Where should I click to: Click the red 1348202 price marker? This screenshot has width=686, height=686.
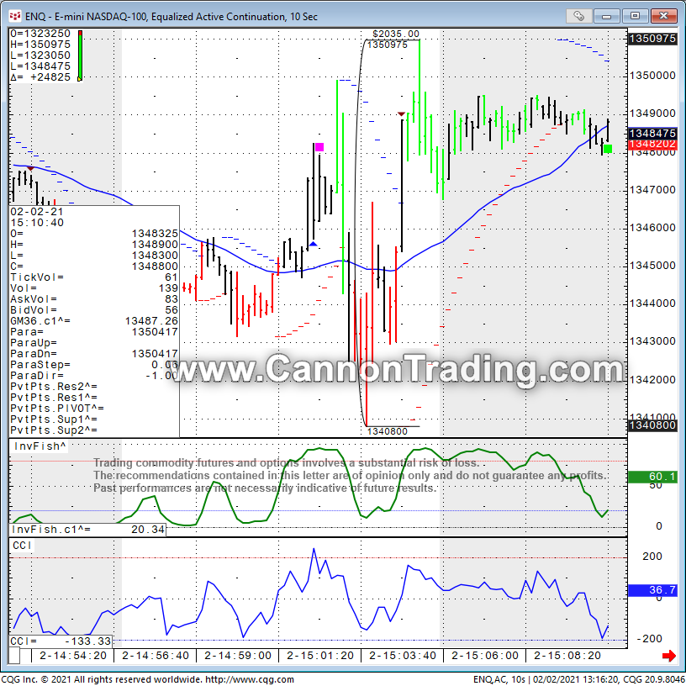click(652, 144)
